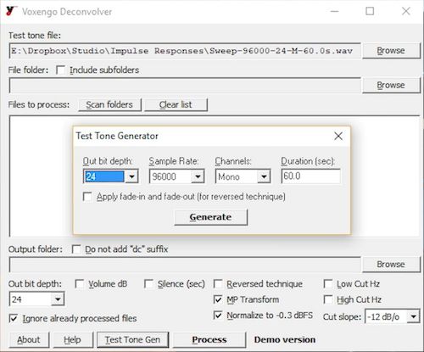Open the About button

coord(29,339)
